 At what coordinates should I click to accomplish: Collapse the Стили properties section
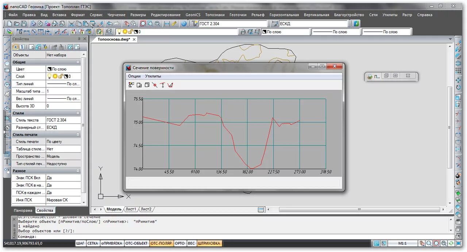[x=78, y=113]
